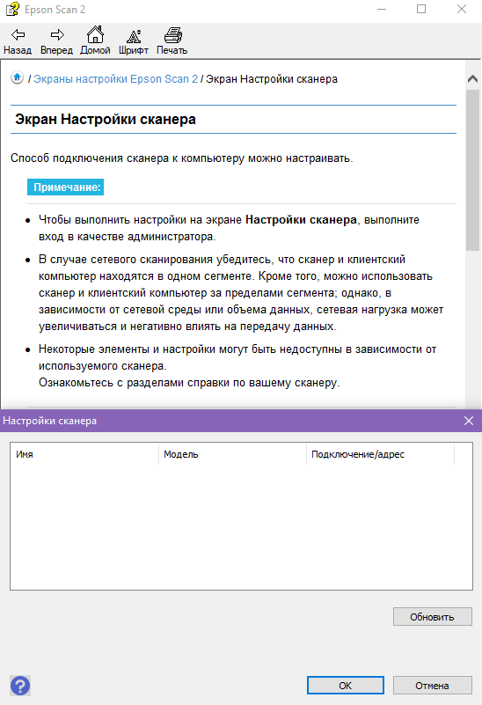Click the Epson Scan 2 title icon
The image size is (482, 705).
(12, 9)
